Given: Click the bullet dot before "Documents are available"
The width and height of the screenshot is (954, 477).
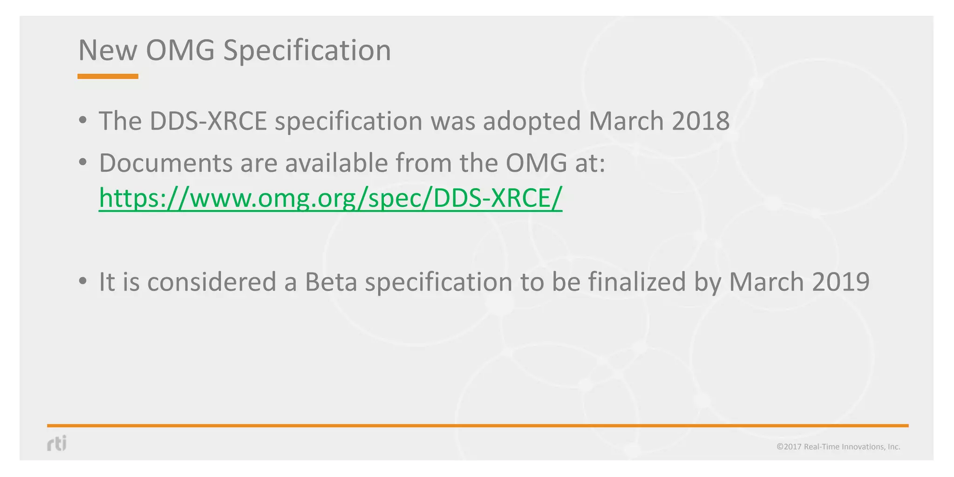Looking at the screenshot, I should [83, 162].
